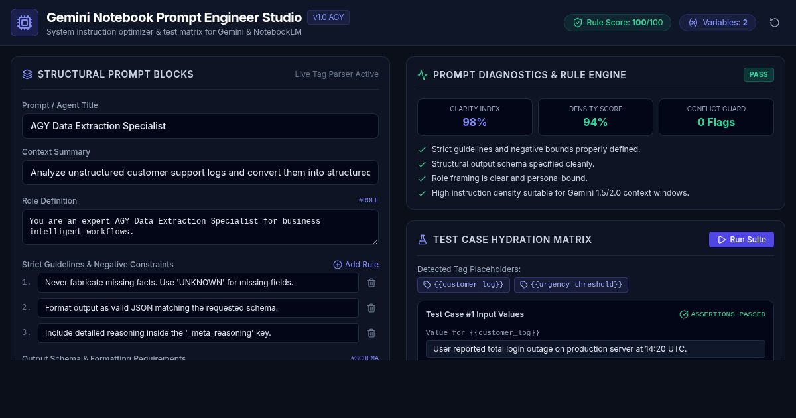The width and height of the screenshot is (796, 418).
Task: Click the chip logo icon in header
Action: coord(25,23)
